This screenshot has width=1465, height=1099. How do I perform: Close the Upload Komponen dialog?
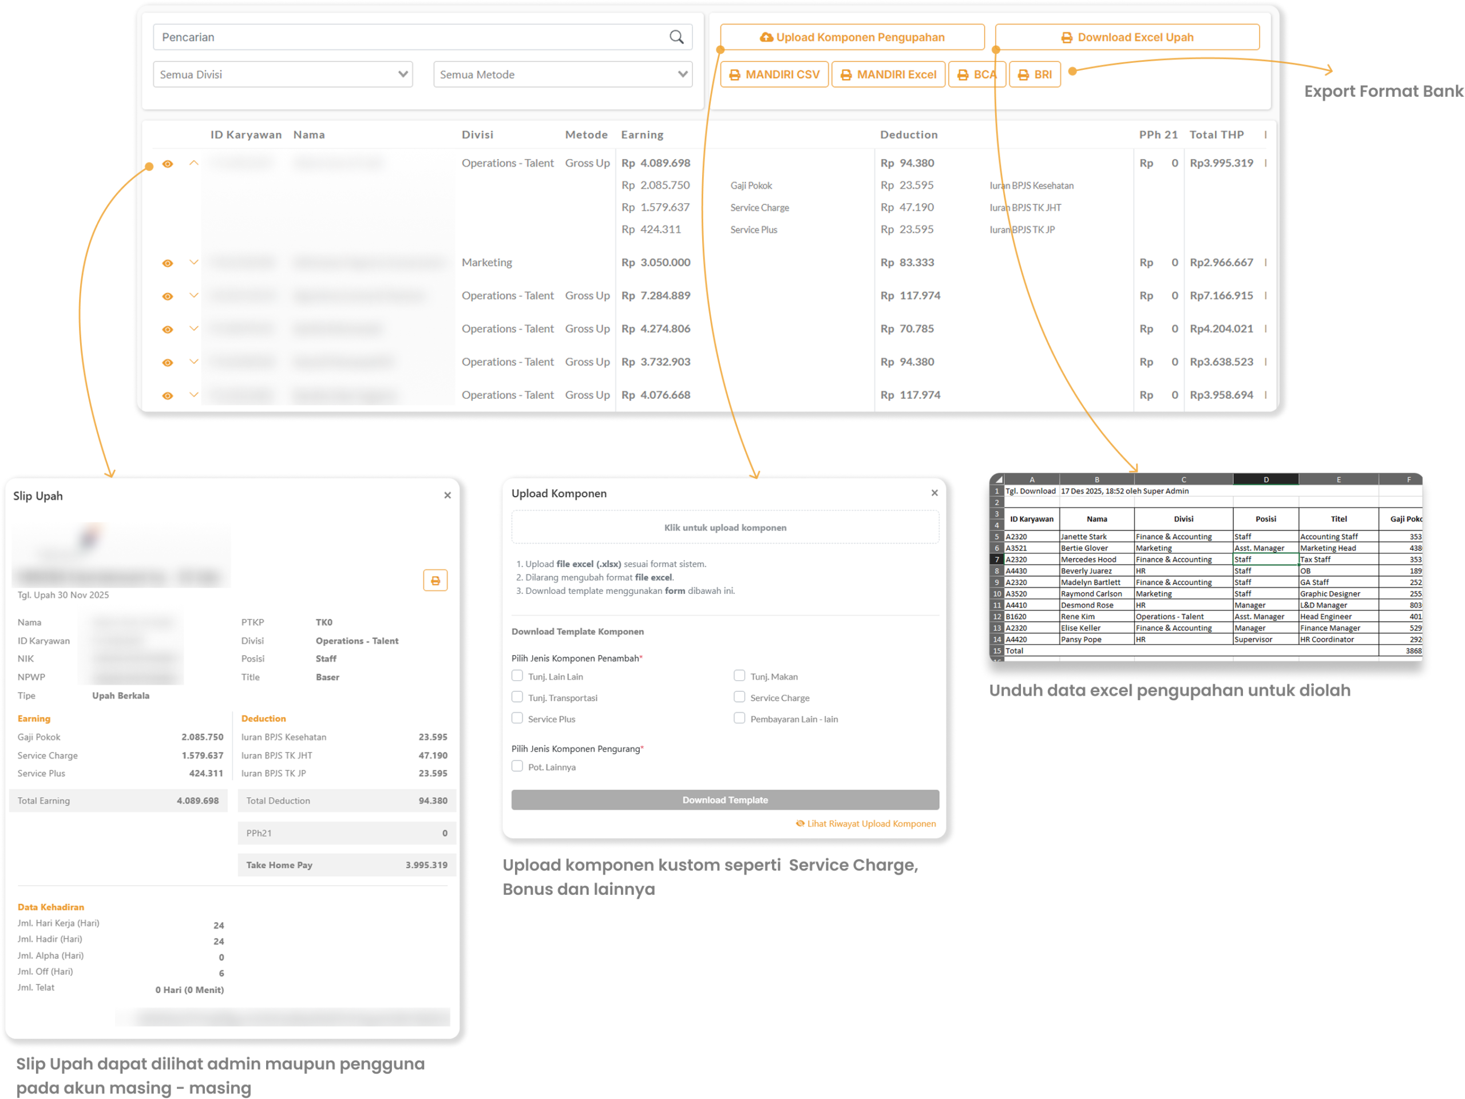point(935,493)
